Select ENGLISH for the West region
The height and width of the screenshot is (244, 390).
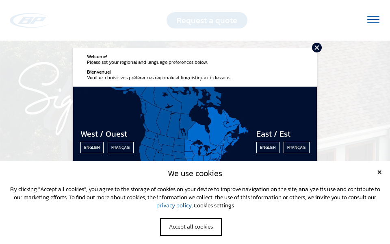coord(92,147)
